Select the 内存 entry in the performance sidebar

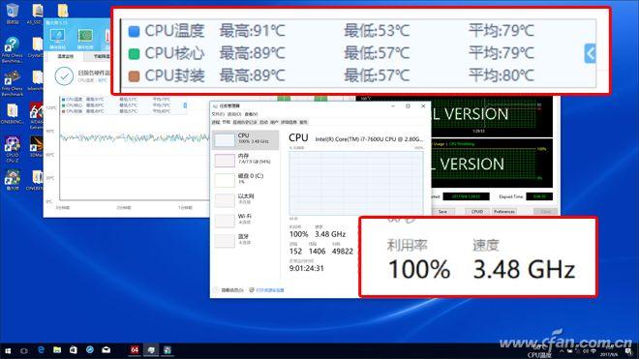coord(245,160)
